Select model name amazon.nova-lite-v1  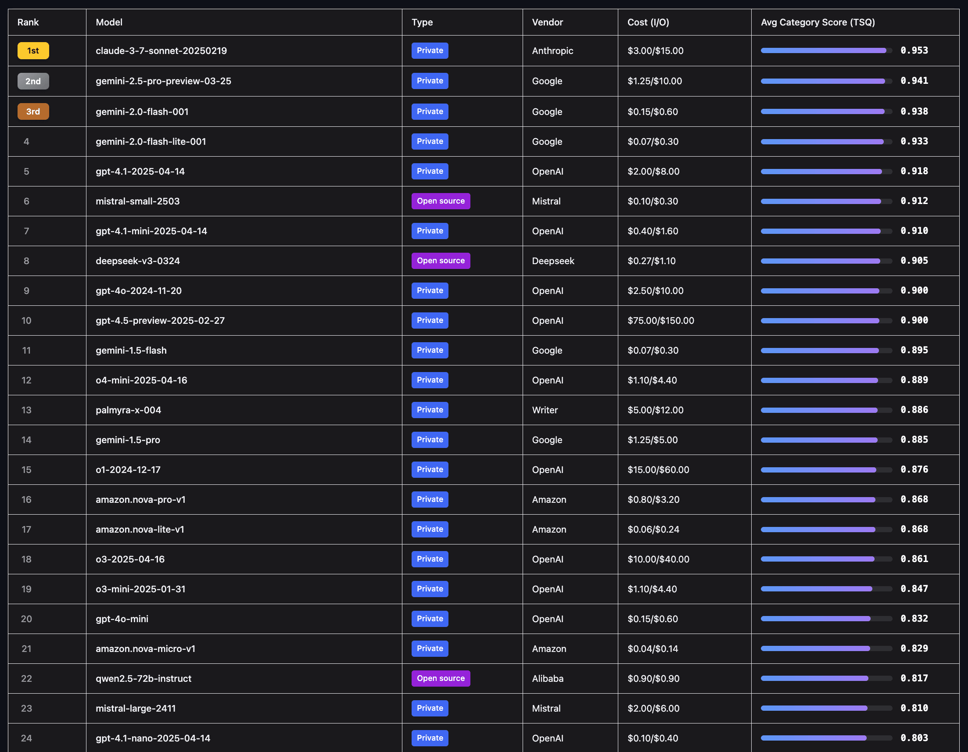click(140, 529)
